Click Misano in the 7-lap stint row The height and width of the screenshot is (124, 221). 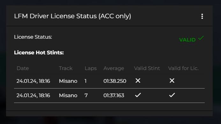[68, 96]
